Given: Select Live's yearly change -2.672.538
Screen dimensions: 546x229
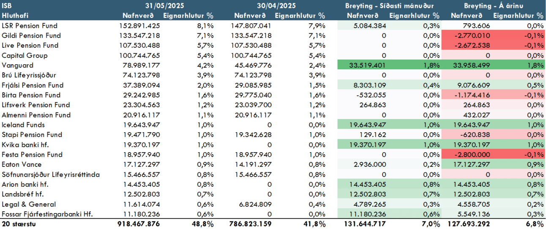Looking at the screenshot, I should [x=472, y=45].
